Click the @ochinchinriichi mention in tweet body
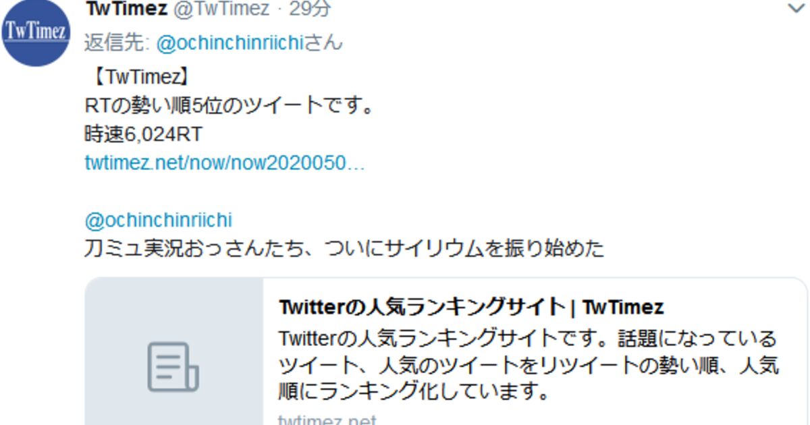This screenshot has width=810, height=425. click(x=159, y=221)
